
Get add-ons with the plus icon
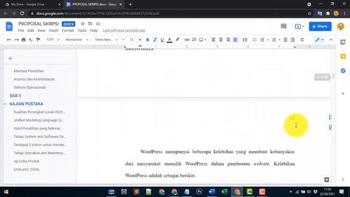tap(343, 94)
